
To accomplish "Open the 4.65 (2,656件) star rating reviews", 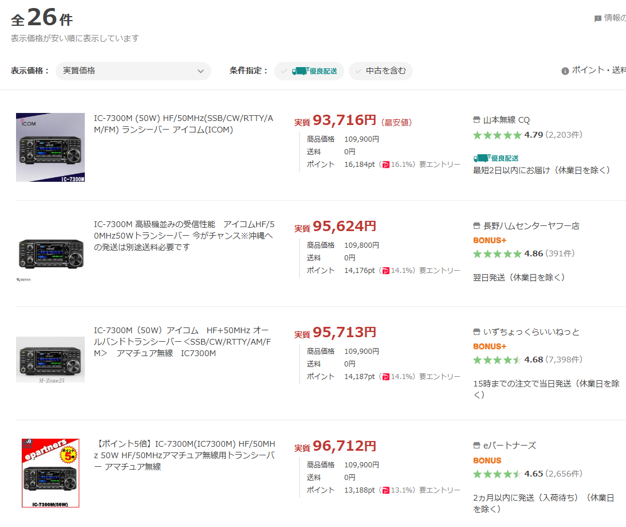I will [527, 474].
